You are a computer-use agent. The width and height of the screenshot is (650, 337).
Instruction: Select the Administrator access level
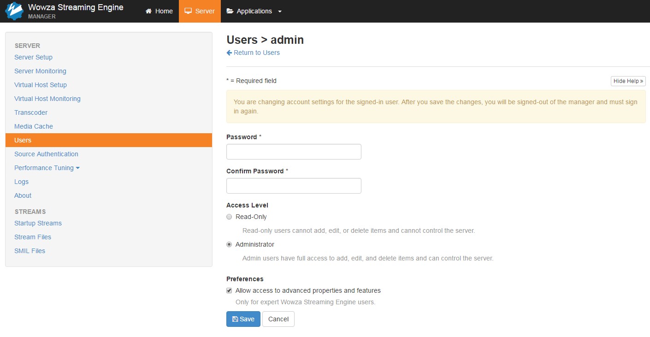229,244
